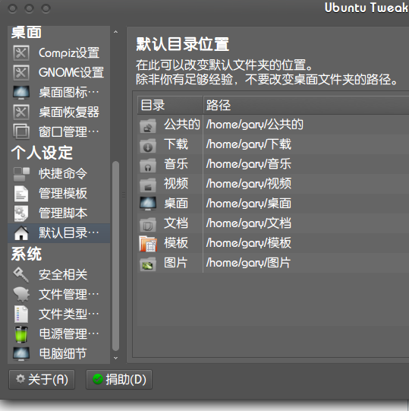409x411 pixels.
Task: Select the 文档 documents folder icon
Action: (x=148, y=224)
